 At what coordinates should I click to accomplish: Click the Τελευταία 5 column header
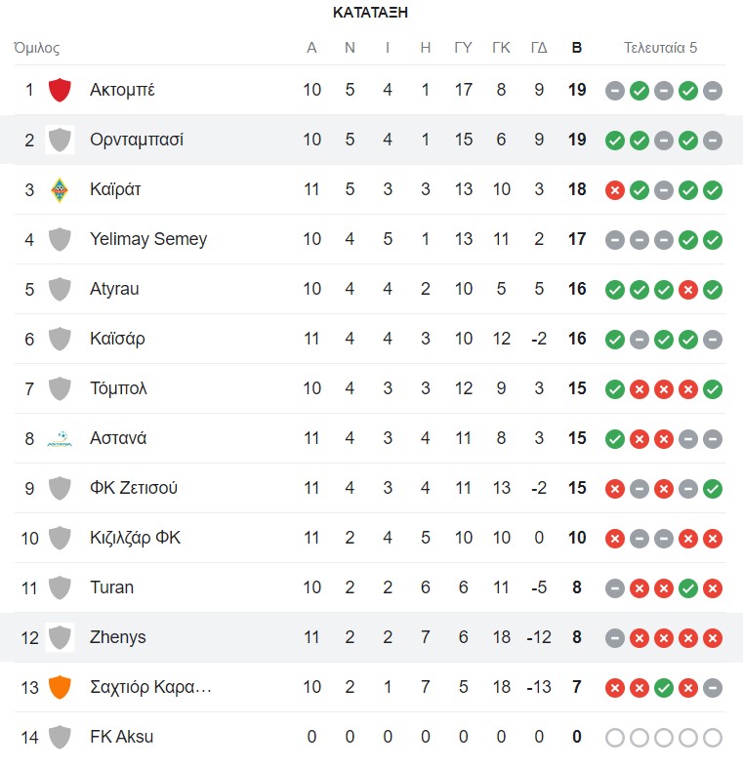click(661, 48)
